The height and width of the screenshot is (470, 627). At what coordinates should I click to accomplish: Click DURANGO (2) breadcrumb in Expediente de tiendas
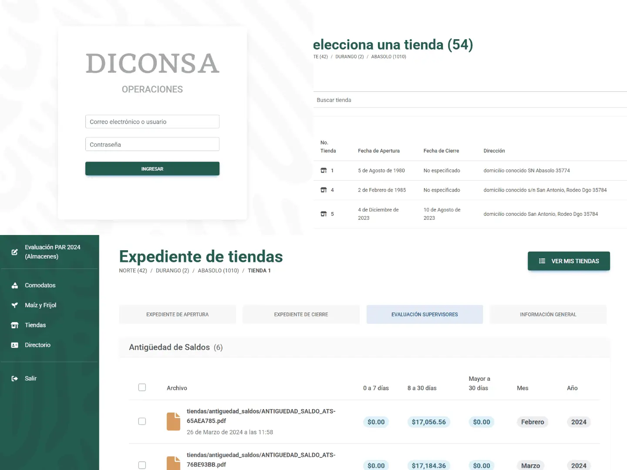[x=172, y=271]
